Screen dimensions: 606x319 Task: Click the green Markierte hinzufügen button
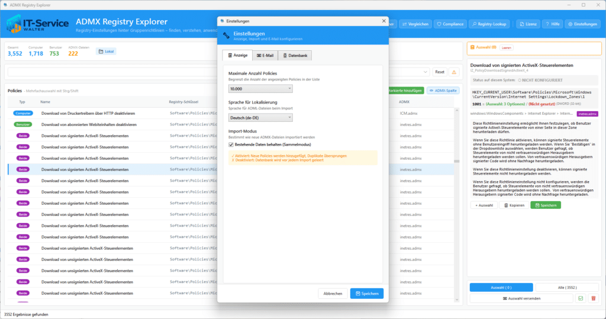tap(405, 91)
